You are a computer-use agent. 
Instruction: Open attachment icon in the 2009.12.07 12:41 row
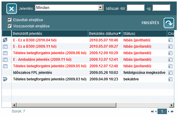170,60
